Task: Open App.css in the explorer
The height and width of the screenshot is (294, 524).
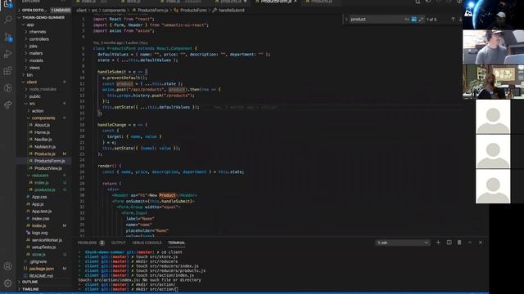Action: click(x=39, y=197)
